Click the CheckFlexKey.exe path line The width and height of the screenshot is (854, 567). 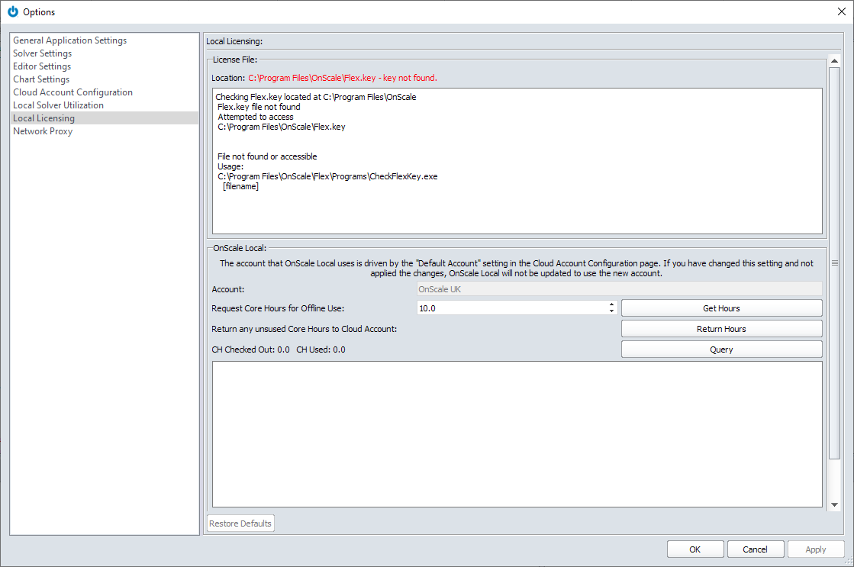[x=327, y=176]
